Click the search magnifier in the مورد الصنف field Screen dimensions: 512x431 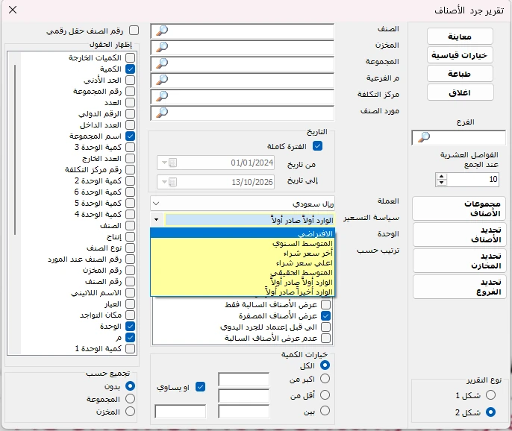pos(162,113)
